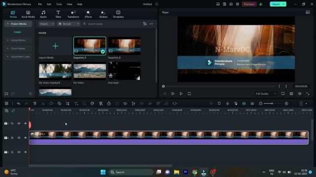Click the Export button

278,4
